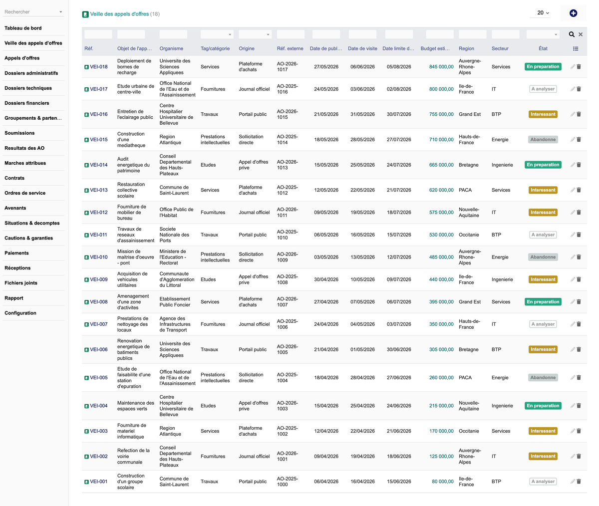Delete VEI-016 using the trash icon
This screenshot has width=599, height=506.
click(x=579, y=114)
